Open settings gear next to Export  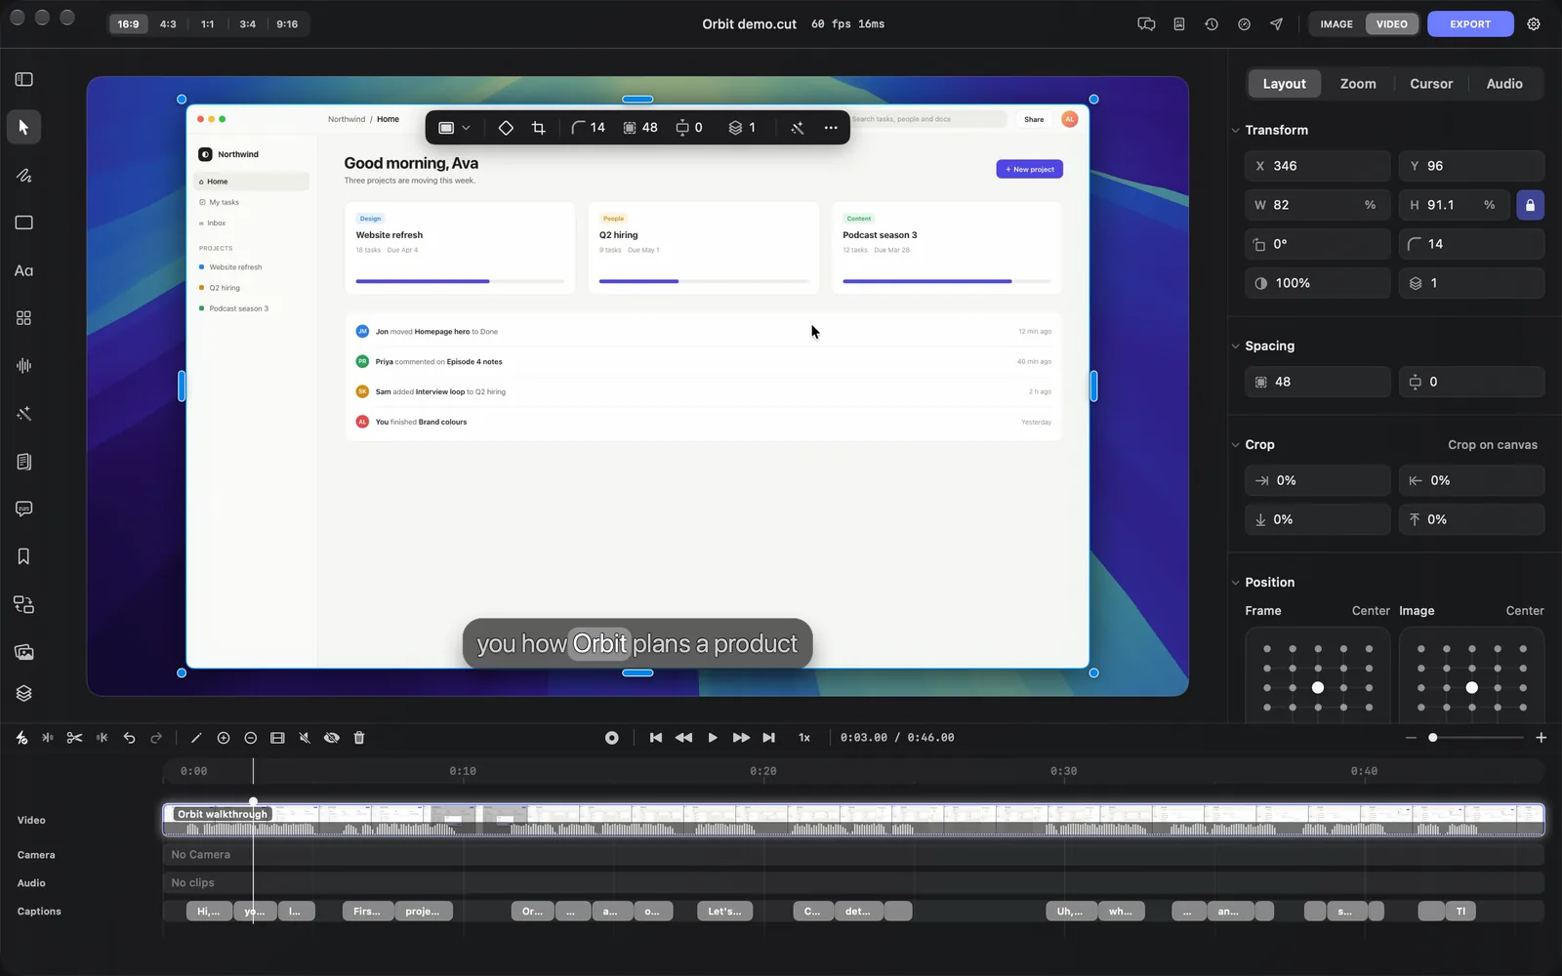pos(1534,24)
